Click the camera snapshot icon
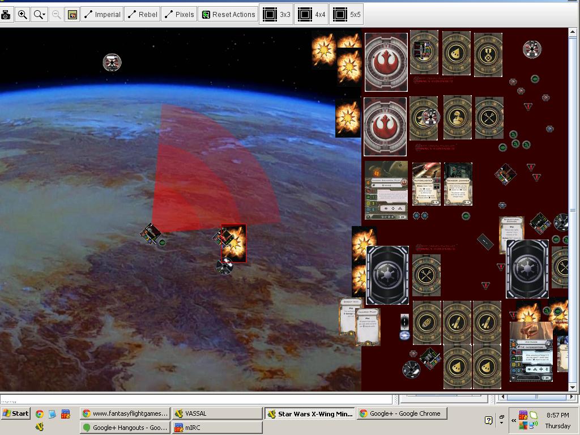Image resolution: width=580 pixels, height=435 pixels. [6, 15]
